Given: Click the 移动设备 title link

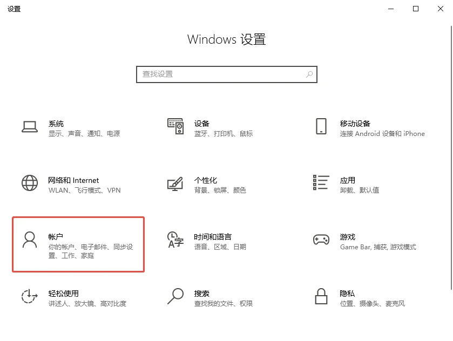Looking at the screenshot, I should point(355,124).
